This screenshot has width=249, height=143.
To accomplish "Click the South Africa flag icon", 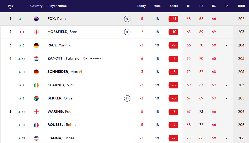I will (36, 98).
